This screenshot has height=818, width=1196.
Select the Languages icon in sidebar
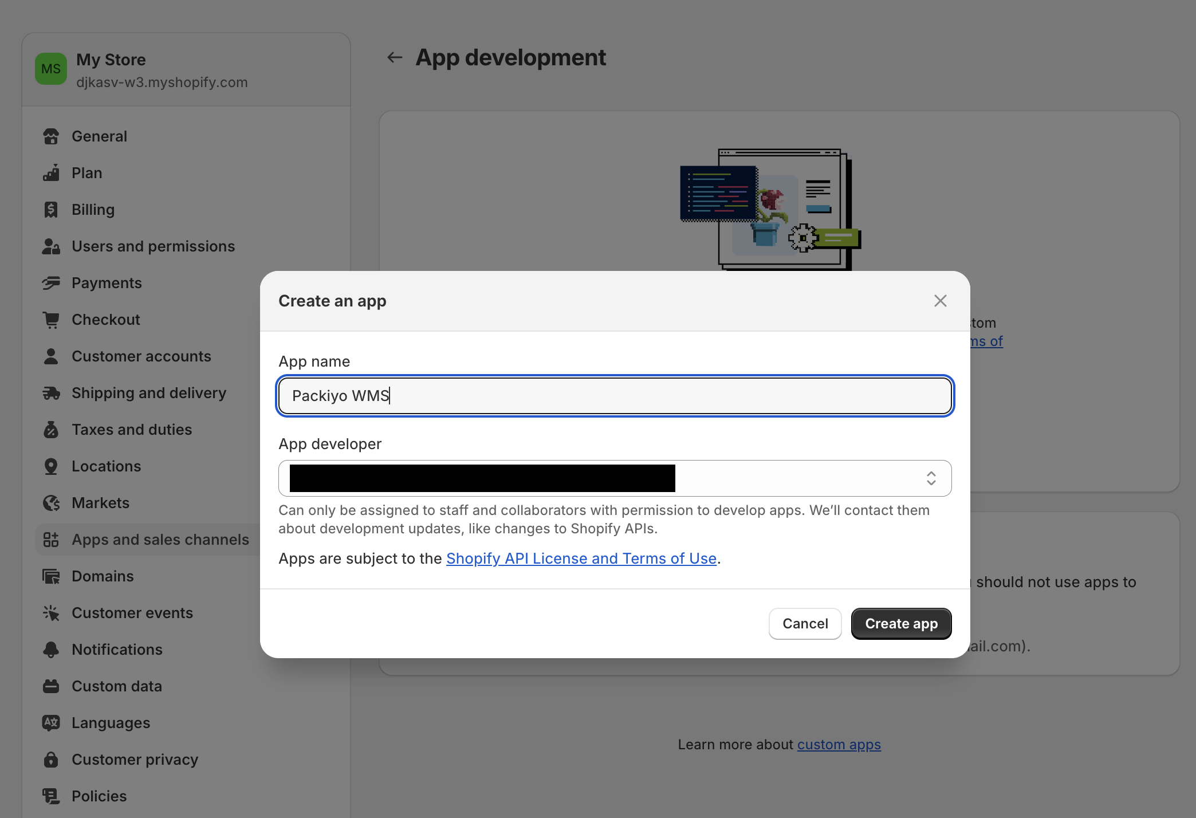click(51, 723)
